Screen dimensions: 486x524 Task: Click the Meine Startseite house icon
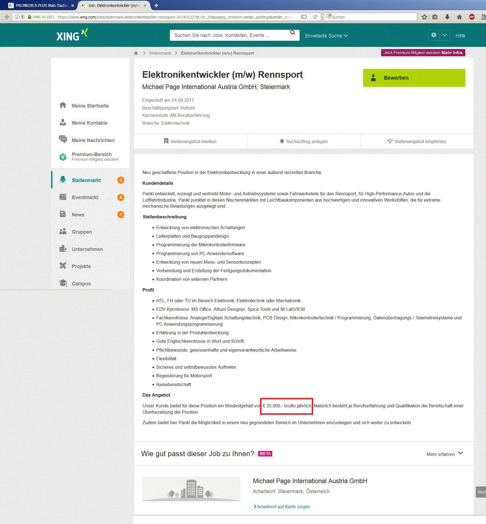click(63, 105)
